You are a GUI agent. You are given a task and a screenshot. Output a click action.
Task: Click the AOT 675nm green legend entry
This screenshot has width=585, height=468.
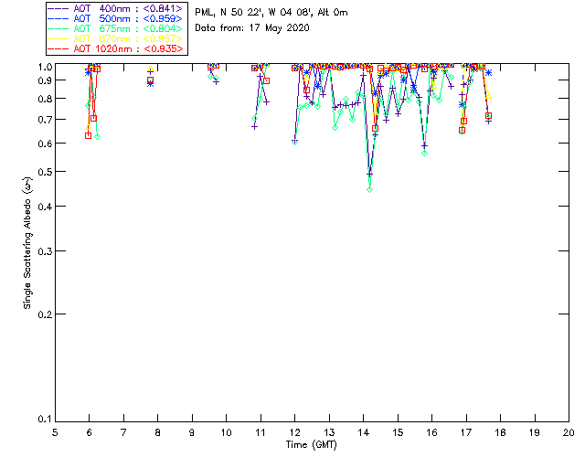pyautogui.click(x=115, y=28)
